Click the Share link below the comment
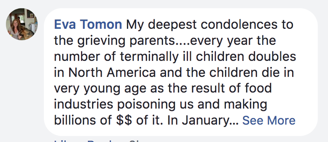 click(137, 140)
